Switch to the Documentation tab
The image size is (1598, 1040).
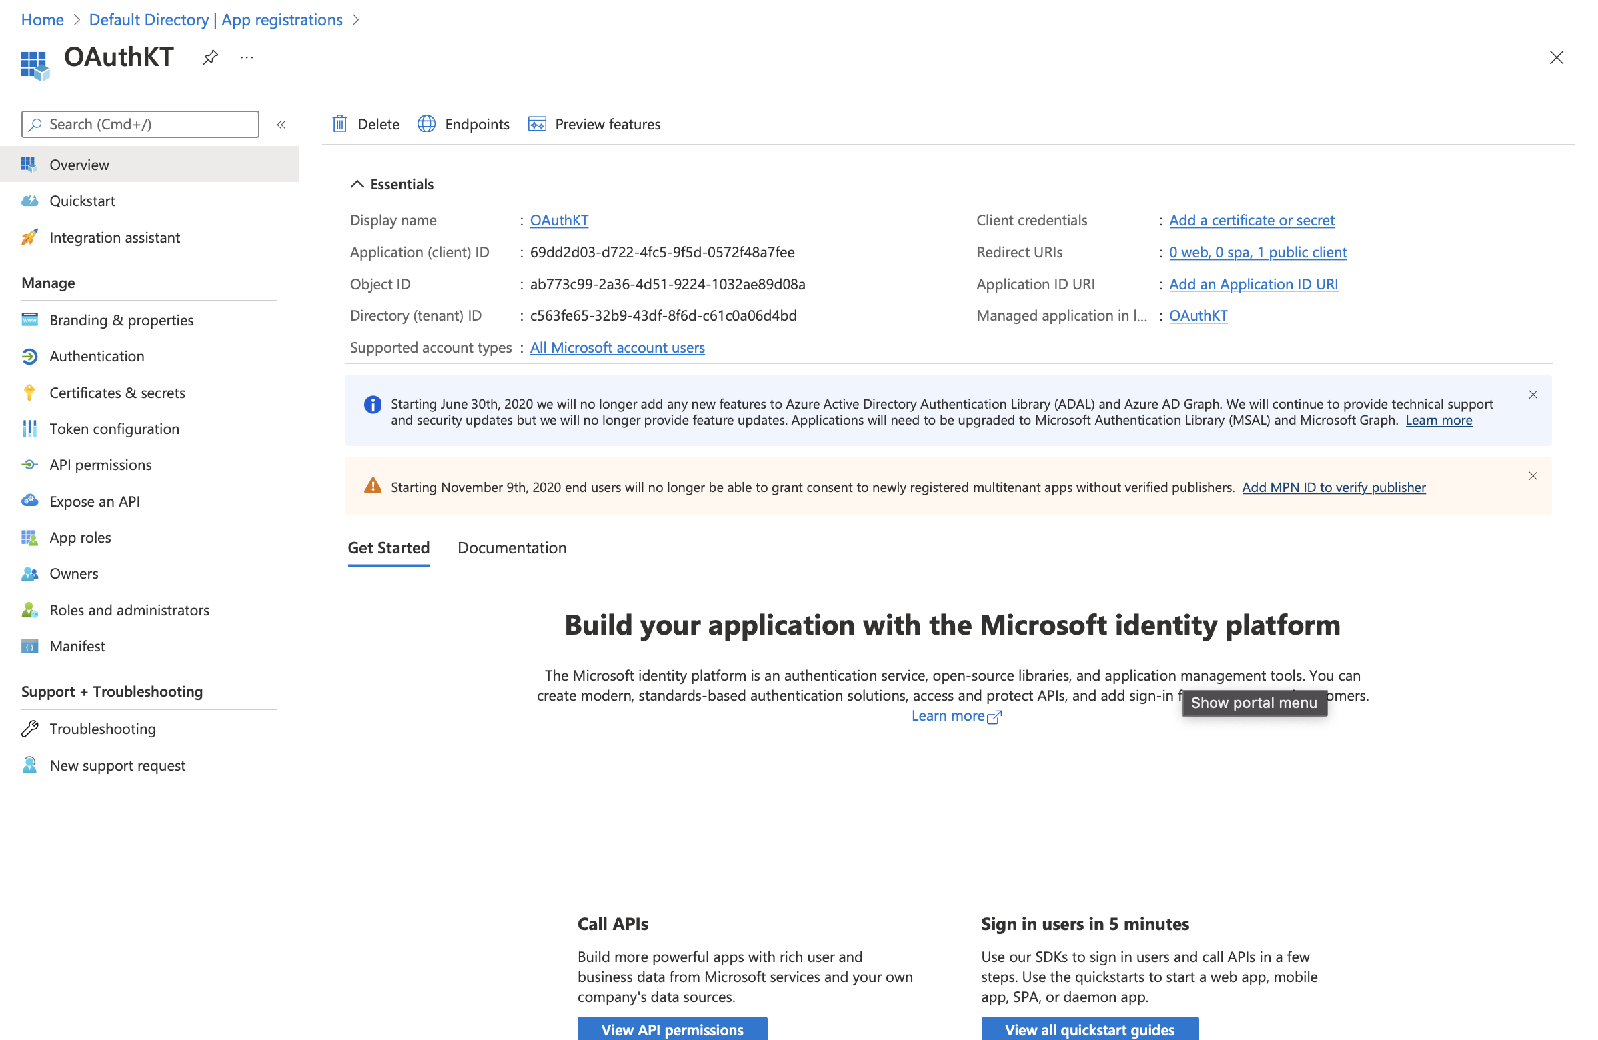pyautogui.click(x=512, y=547)
